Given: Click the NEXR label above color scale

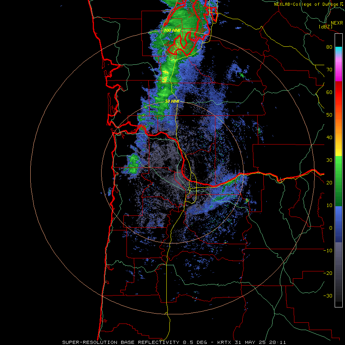Looking at the screenshot, I should pos(337,23).
